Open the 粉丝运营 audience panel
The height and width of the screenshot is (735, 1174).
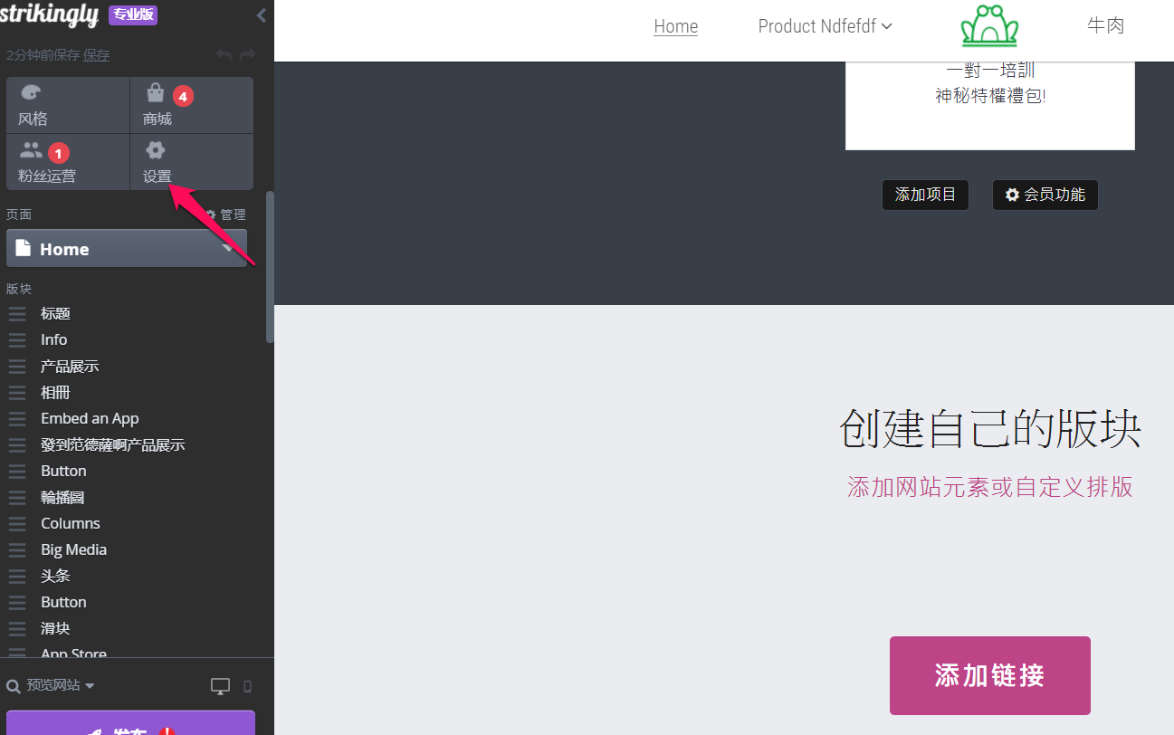pyautogui.click(x=68, y=162)
